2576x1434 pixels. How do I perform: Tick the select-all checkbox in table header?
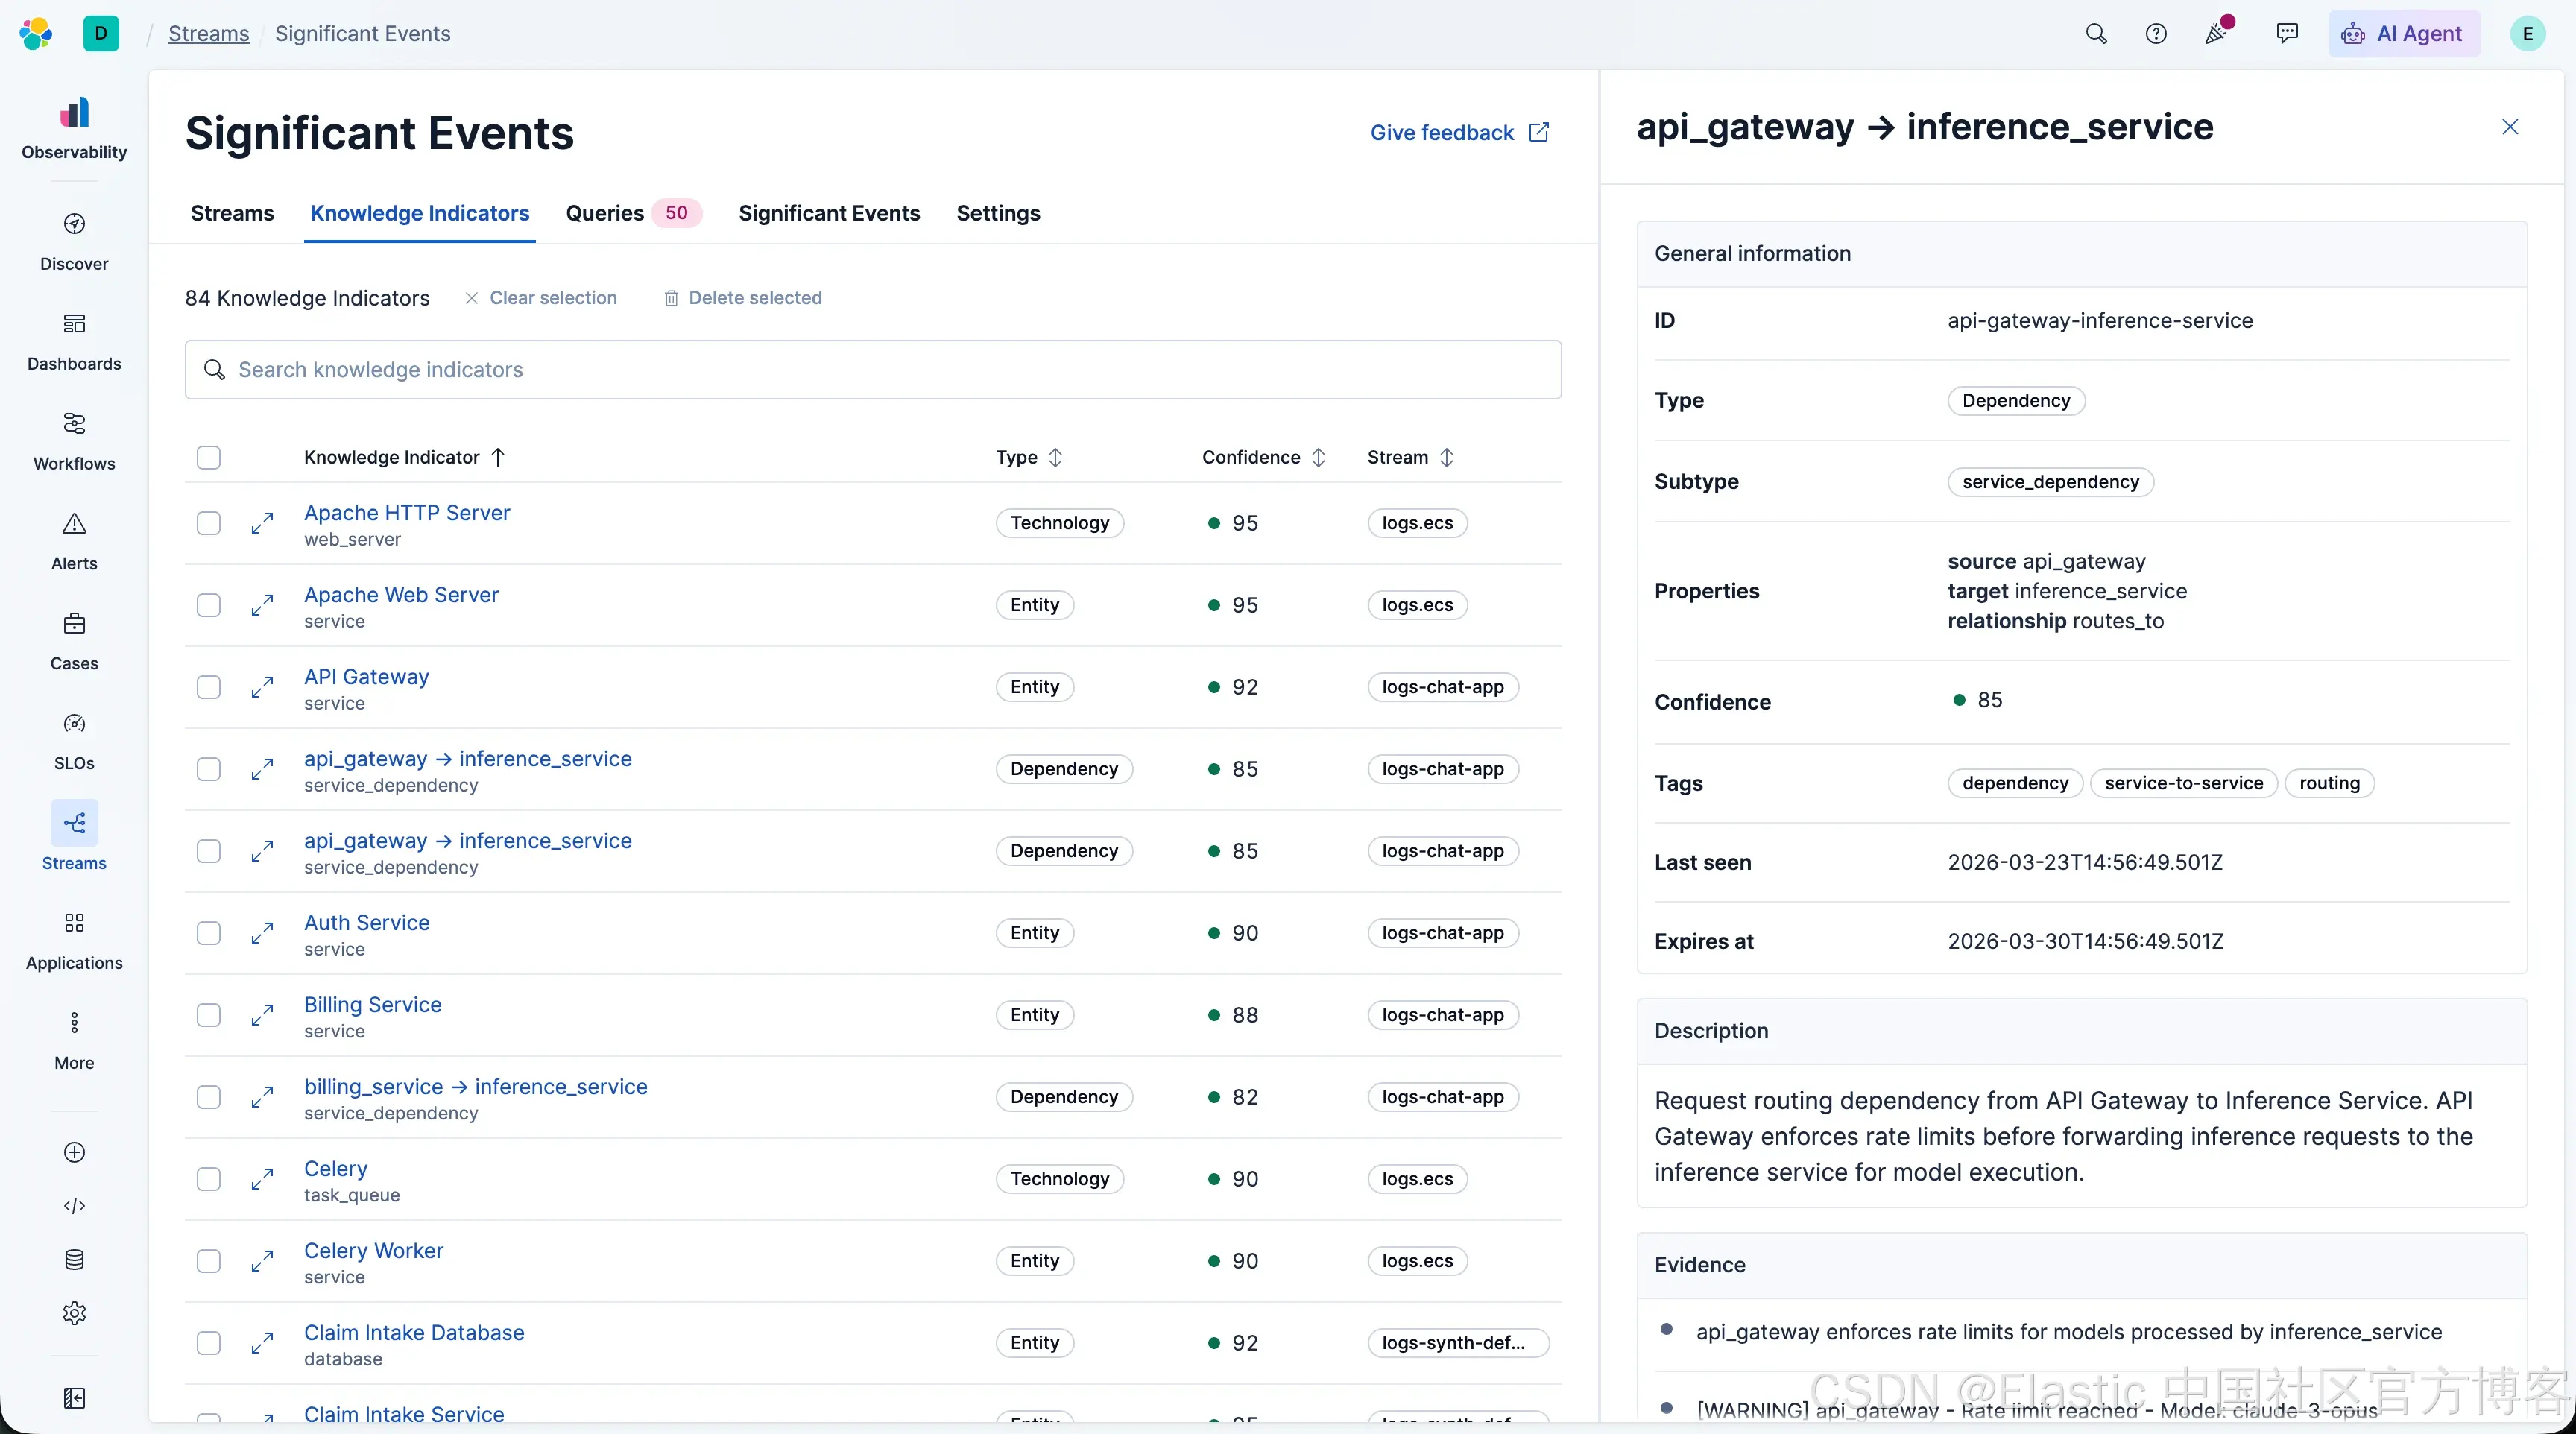[x=208, y=457]
